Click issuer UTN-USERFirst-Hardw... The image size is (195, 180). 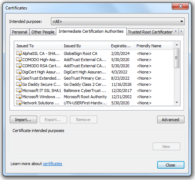coord(85,103)
